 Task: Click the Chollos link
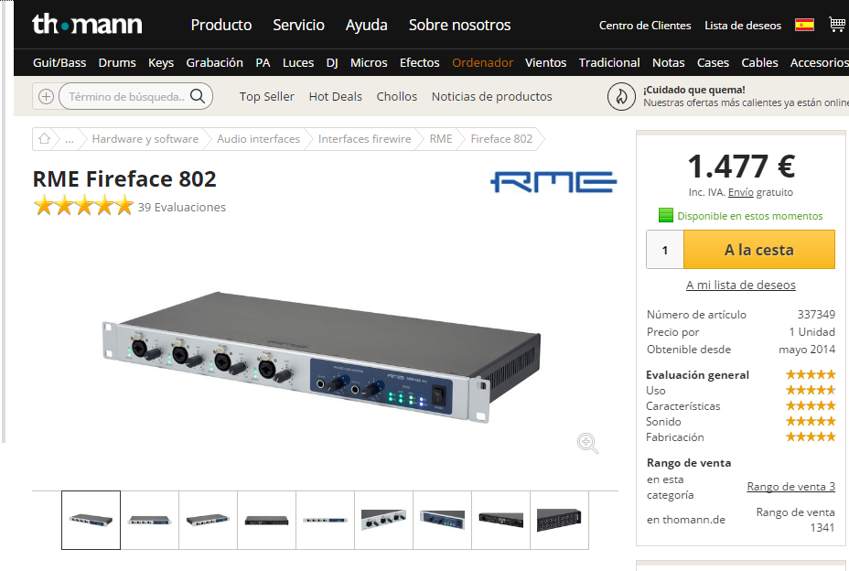[396, 96]
